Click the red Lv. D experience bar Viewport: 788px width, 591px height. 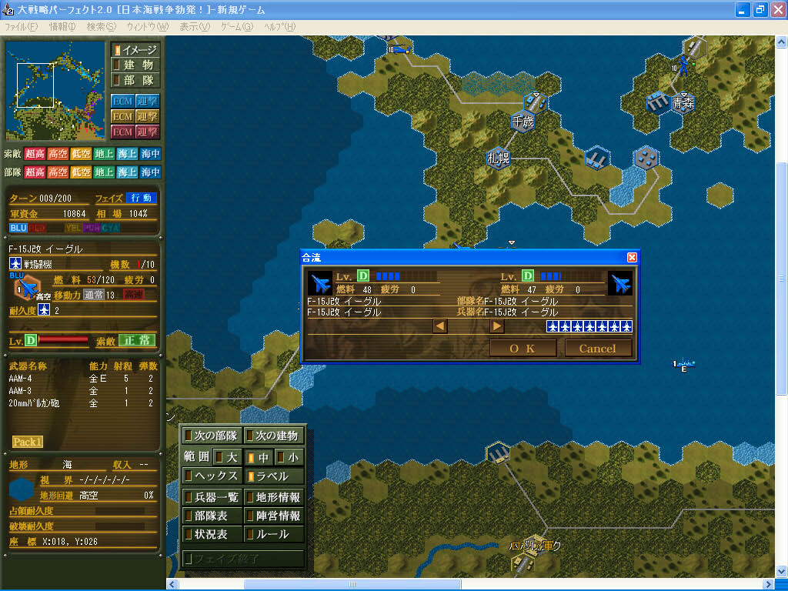(63, 340)
